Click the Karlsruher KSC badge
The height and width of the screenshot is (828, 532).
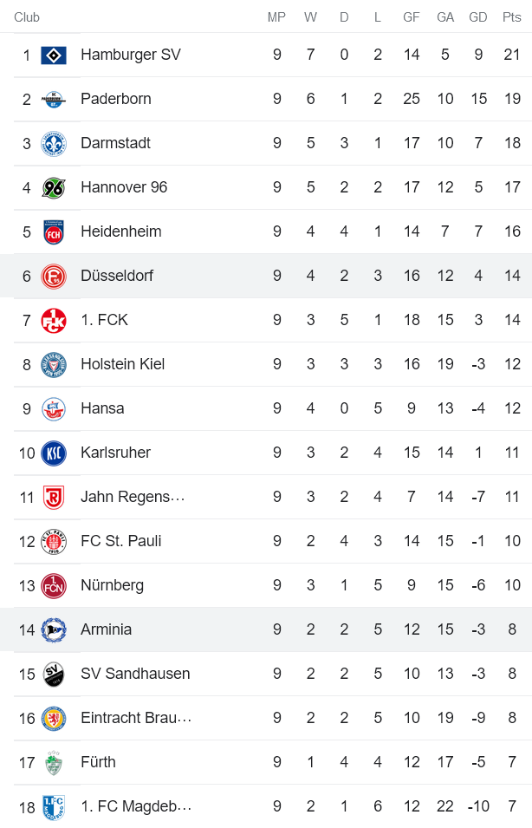[x=55, y=452]
